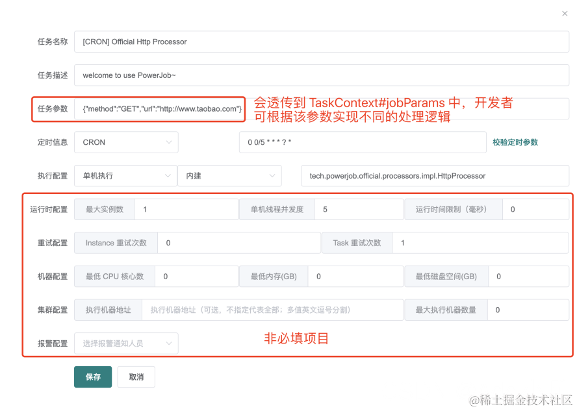Click the 运行时间限制（毫秒）label
The image size is (577, 411).
pos(454,210)
